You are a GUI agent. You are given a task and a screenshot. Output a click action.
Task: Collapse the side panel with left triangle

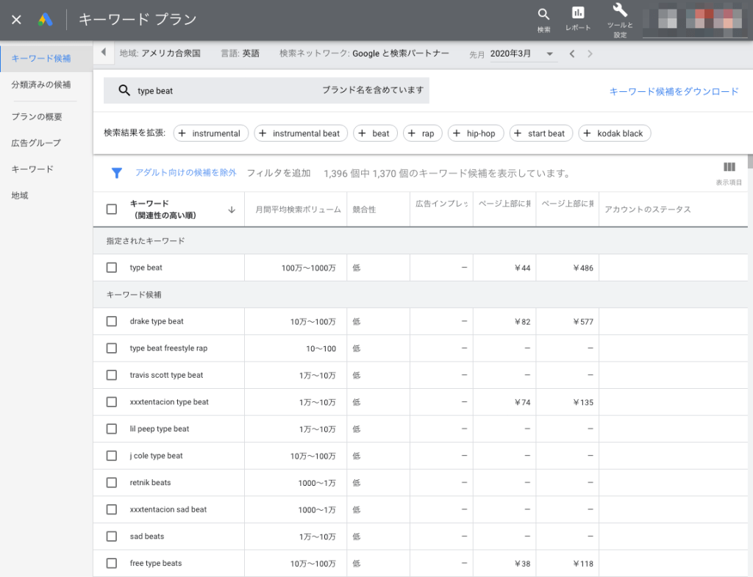click(x=103, y=52)
